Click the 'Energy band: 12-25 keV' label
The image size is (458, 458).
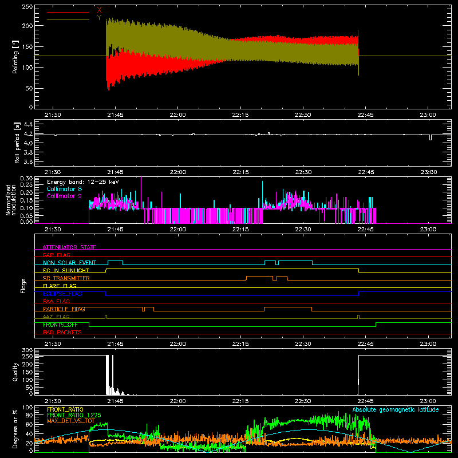pos(83,182)
